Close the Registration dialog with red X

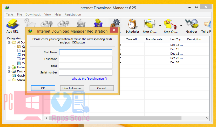point(114,30)
